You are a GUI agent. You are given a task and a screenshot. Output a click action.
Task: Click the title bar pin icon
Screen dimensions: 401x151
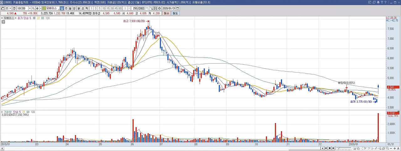[378, 3]
